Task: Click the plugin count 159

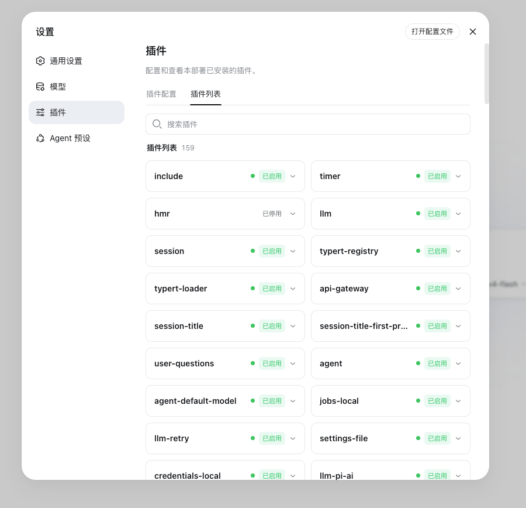Action: click(x=188, y=148)
